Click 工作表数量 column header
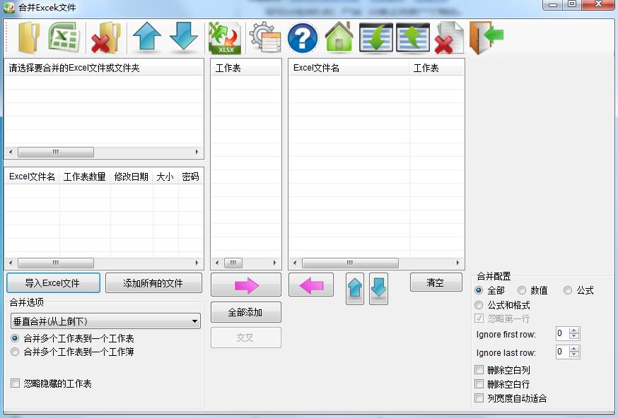618x418 pixels. pos(85,177)
